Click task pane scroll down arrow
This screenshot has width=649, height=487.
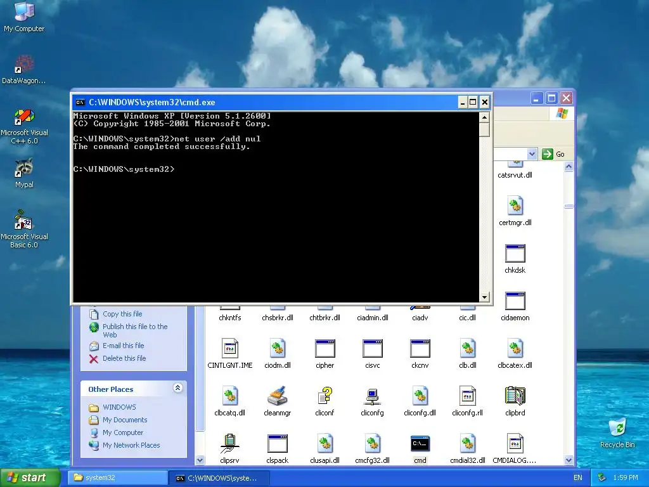200,460
